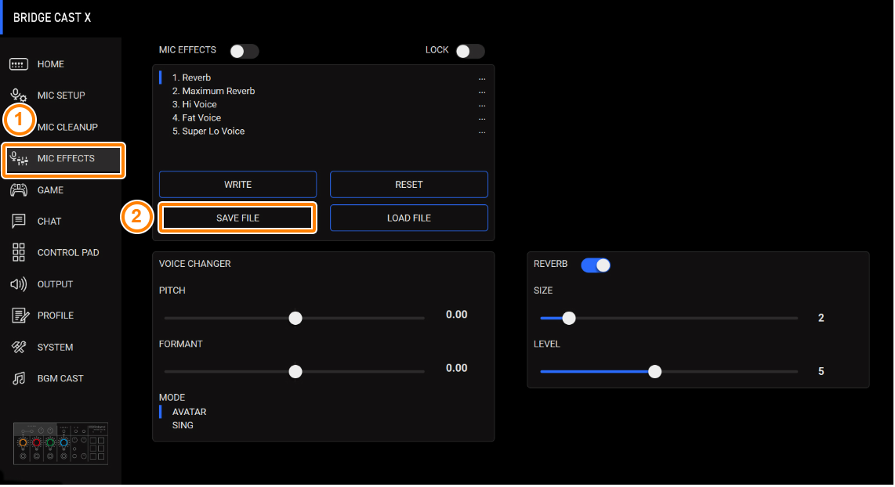Select the 3. Hi Voice preset
Screen dimensions: 895x487
194,104
